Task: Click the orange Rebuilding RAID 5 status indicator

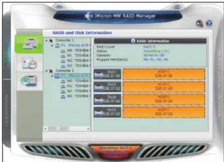Action: (115, 152)
